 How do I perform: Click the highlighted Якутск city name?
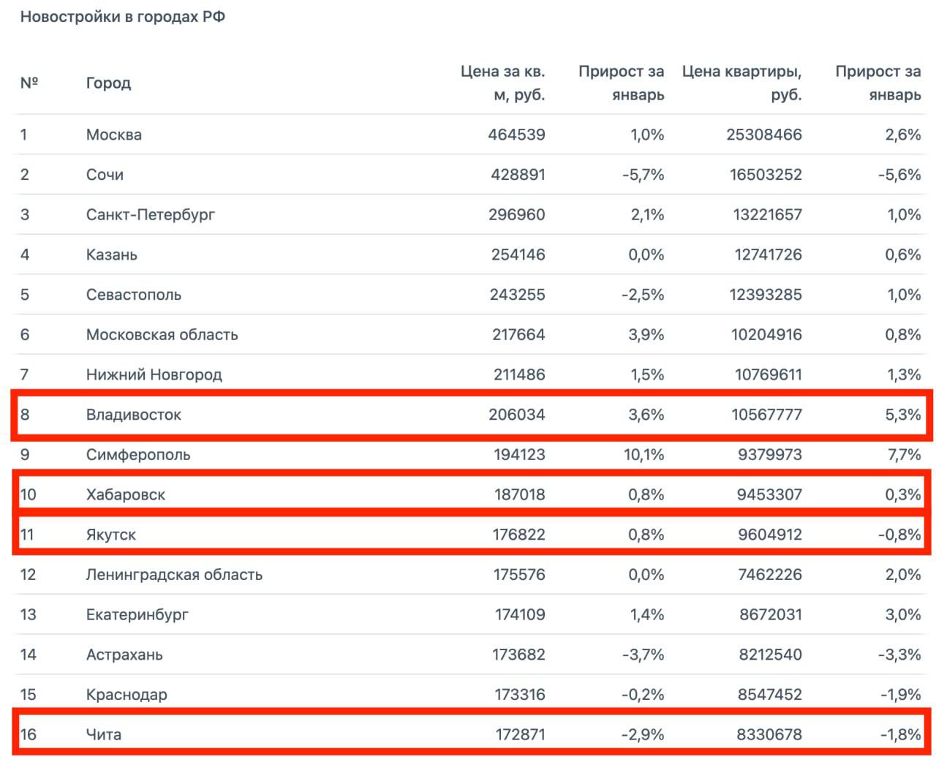pyautogui.click(x=111, y=535)
